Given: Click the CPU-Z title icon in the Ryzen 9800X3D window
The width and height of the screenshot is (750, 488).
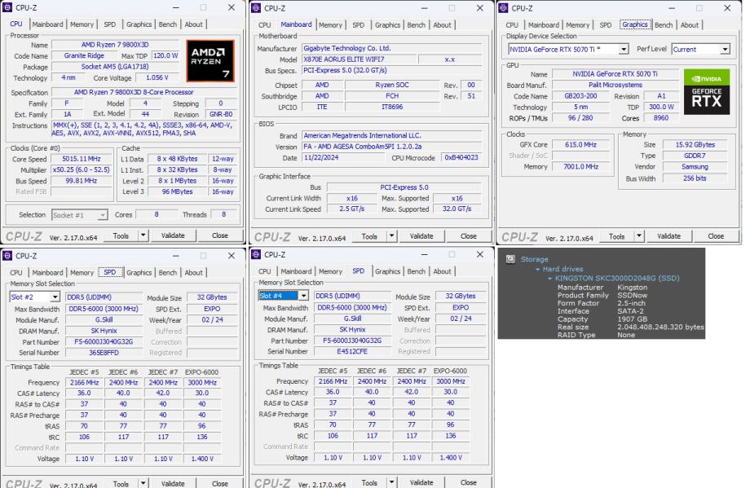Looking at the screenshot, I should (7, 7).
